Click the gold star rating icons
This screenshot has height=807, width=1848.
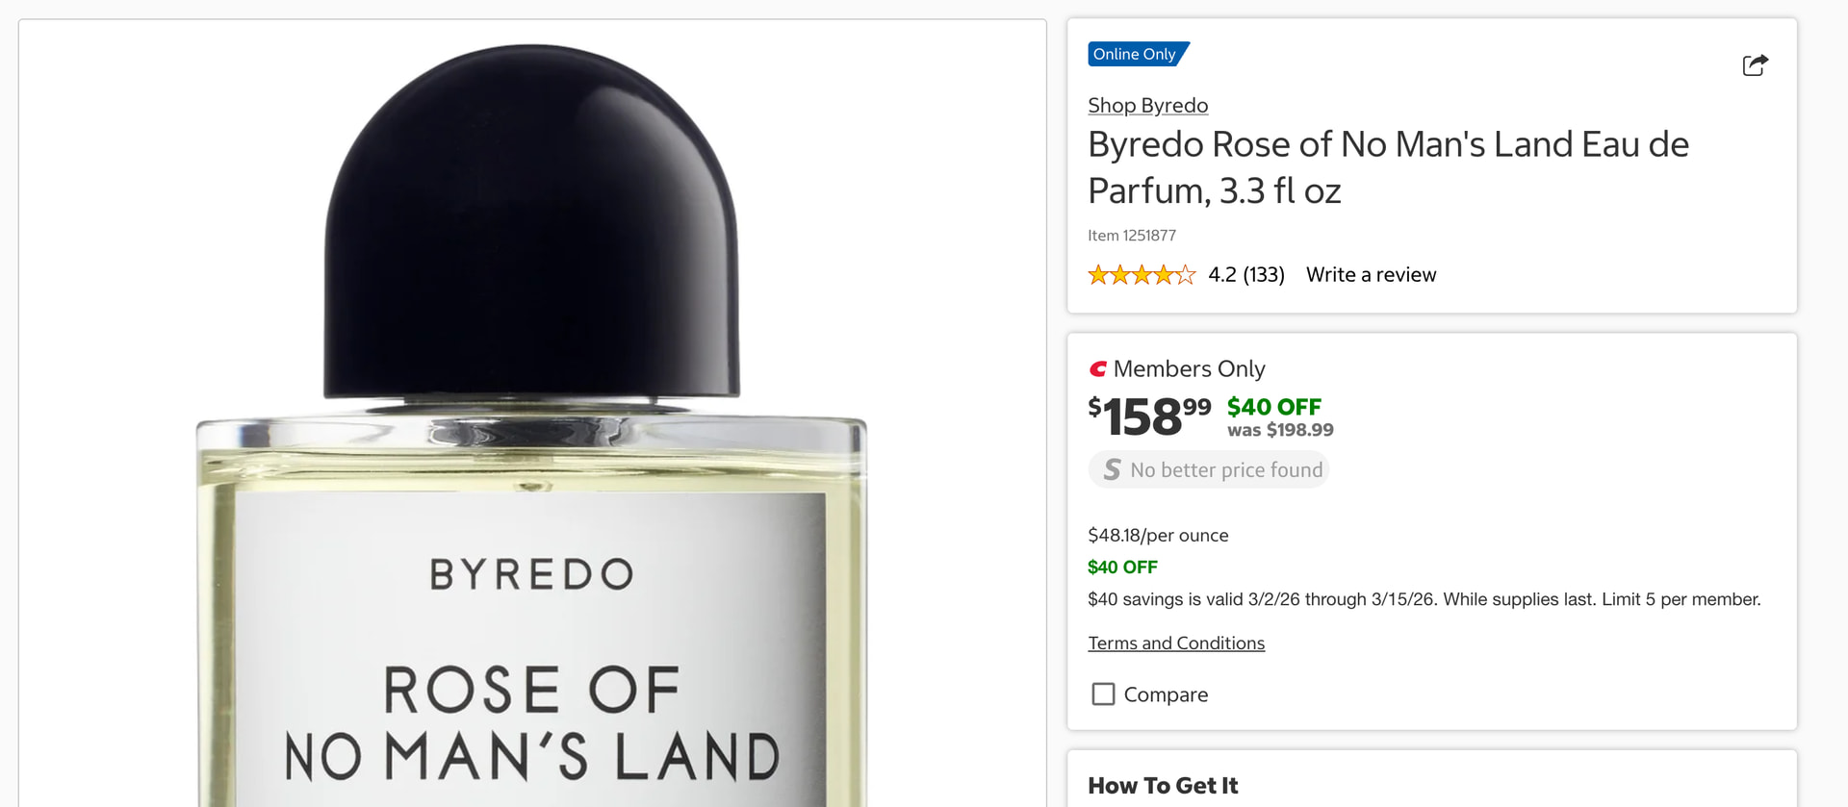click(x=1142, y=275)
